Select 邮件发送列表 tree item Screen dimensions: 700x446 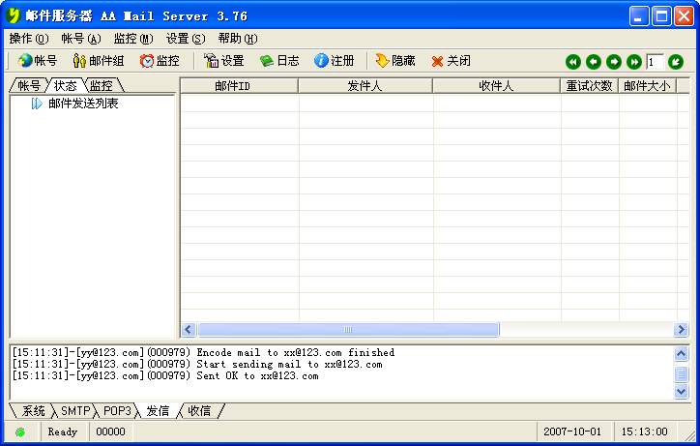[x=83, y=104]
